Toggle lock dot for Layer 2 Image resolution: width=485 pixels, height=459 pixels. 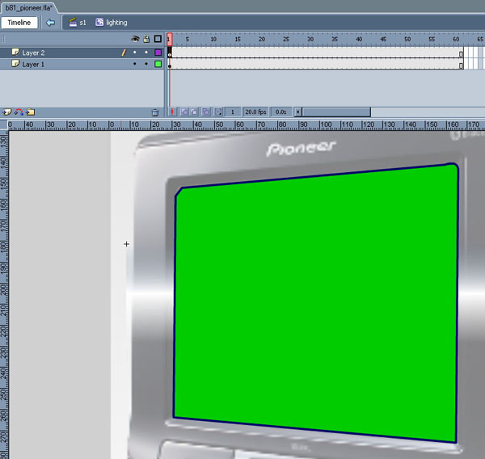coord(146,53)
